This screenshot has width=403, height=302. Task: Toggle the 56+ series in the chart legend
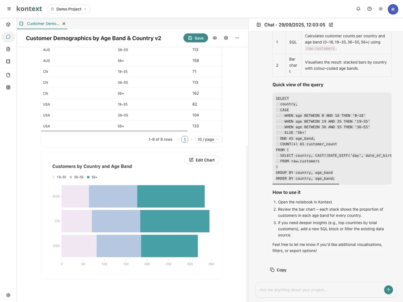(92, 177)
